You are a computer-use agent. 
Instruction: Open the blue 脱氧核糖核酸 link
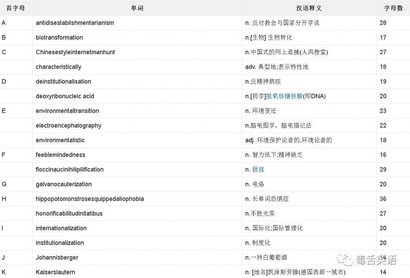pyautogui.click(x=284, y=96)
